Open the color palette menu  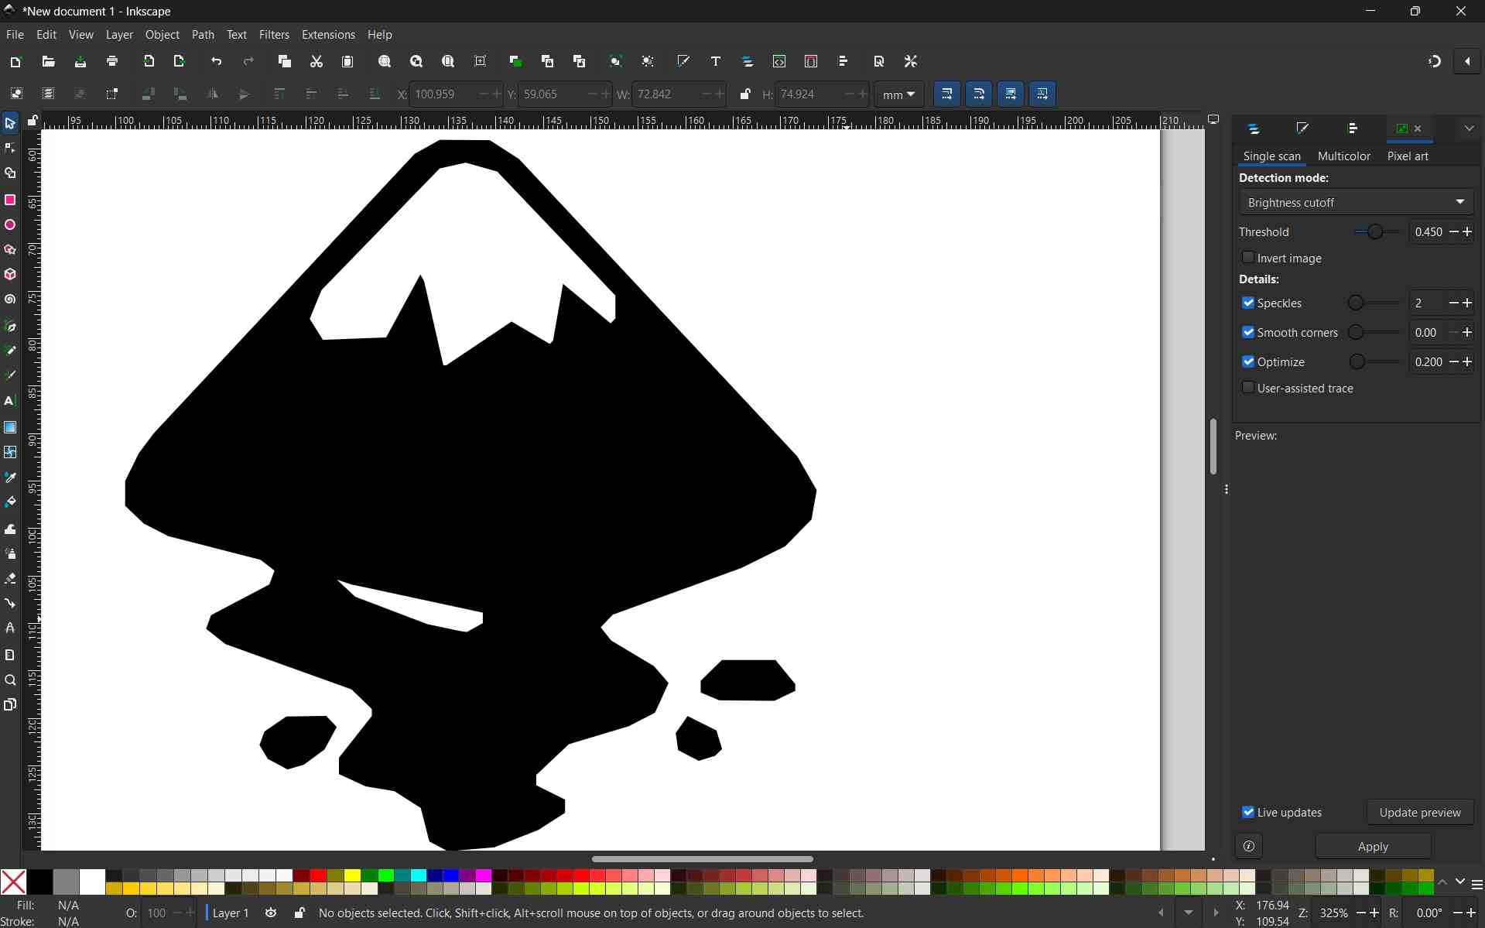[1476, 885]
